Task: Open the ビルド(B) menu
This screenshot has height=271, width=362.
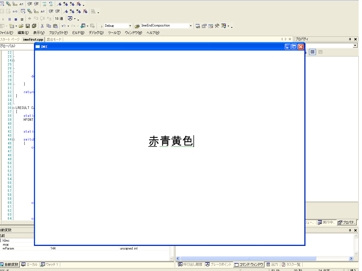Action: pyautogui.click(x=78, y=33)
